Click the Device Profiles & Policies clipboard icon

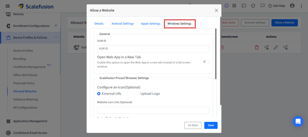(8, 38)
